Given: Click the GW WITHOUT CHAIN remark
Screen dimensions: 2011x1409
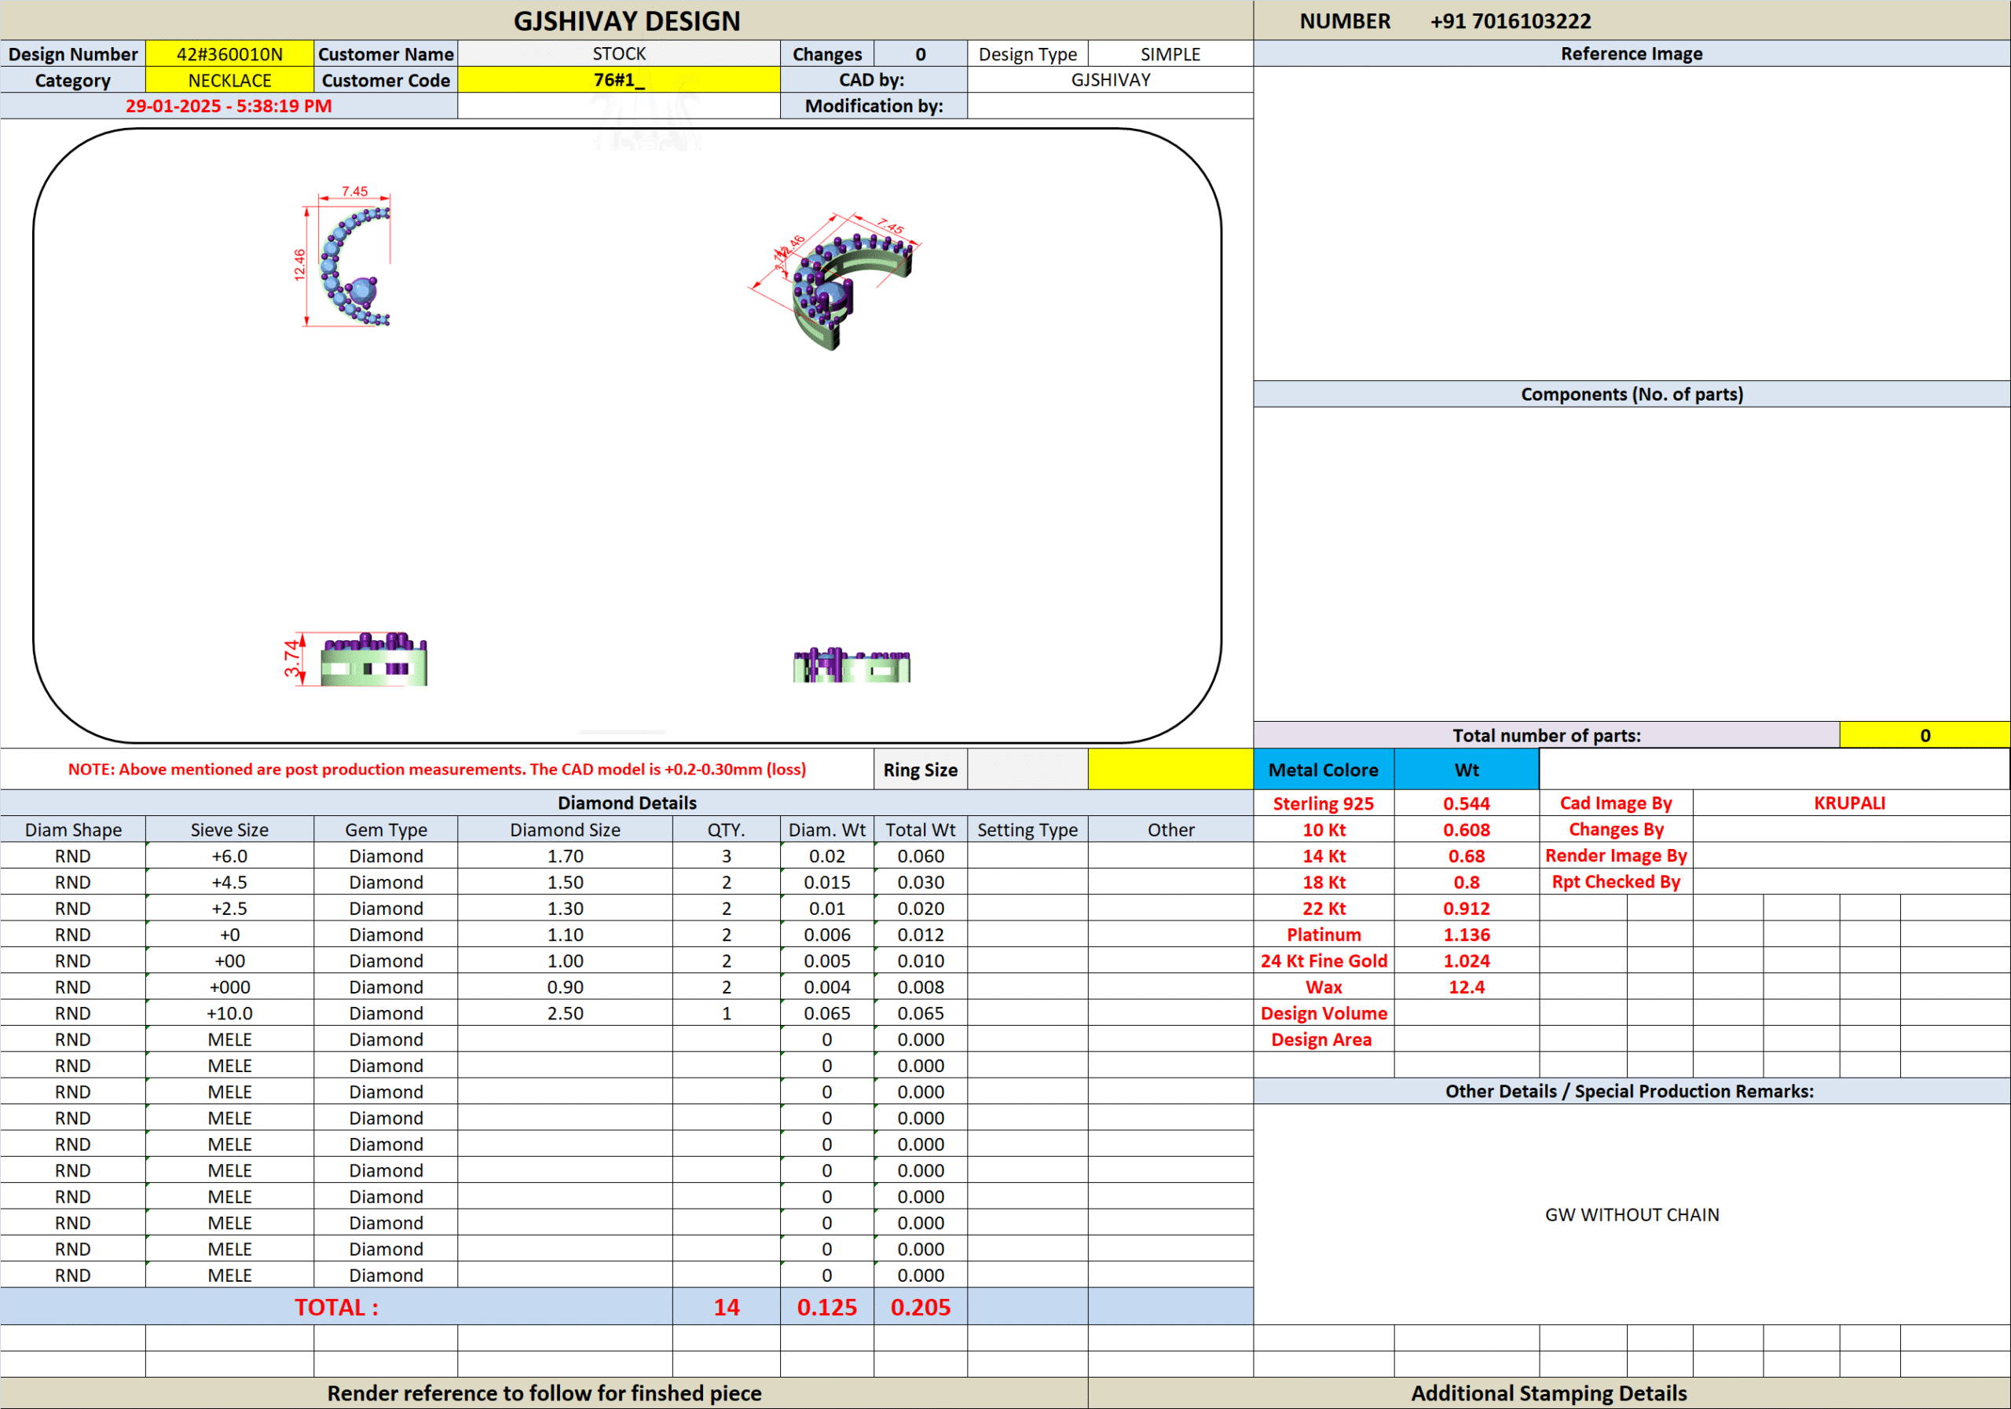Looking at the screenshot, I should point(1631,1214).
